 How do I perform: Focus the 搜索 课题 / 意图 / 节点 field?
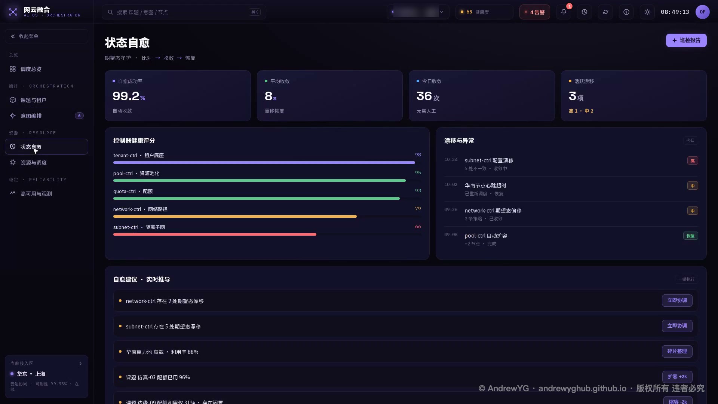click(184, 12)
